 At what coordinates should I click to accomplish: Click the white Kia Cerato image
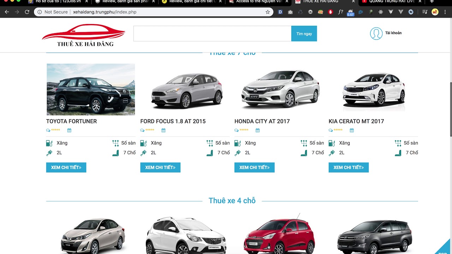coord(374,90)
